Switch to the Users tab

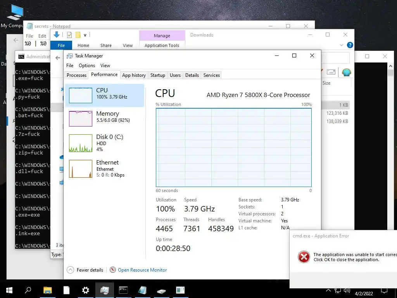pyautogui.click(x=175, y=75)
